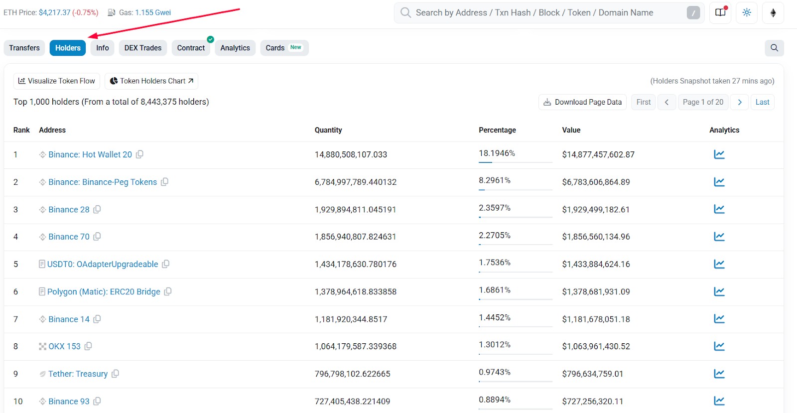
Task: Open Binance: Binance-Peg Tokens link
Action: click(103, 182)
